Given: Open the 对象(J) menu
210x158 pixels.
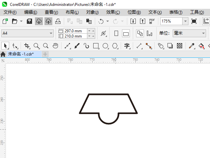Looking at the screenshot, I should [x=93, y=12].
